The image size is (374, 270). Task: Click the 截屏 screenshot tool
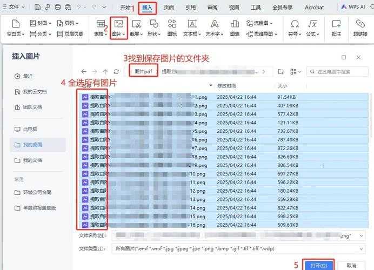coord(136,28)
